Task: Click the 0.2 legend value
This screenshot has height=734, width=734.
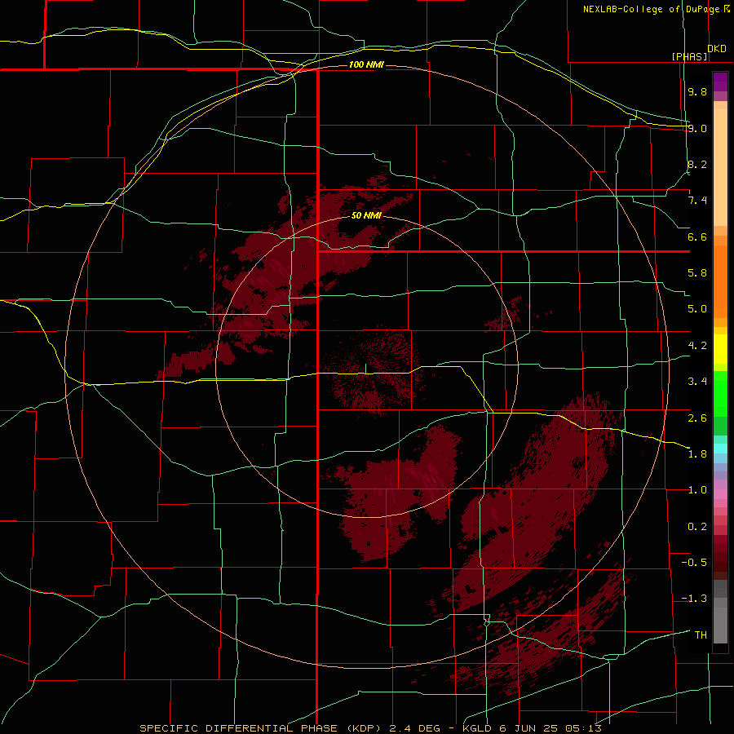Action: click(x=697, y=527)
